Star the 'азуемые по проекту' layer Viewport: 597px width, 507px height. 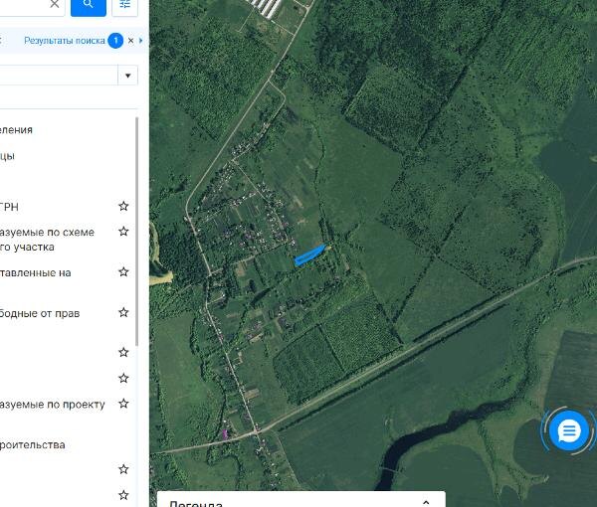[123, 404]
